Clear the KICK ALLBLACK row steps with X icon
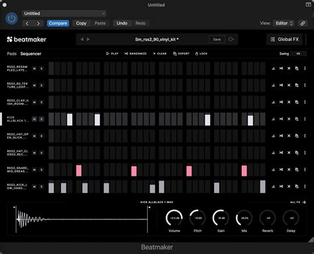 (289, 119)
